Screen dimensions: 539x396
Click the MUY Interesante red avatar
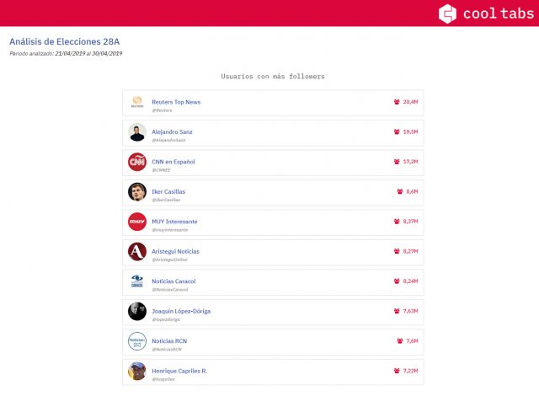[137, 222]
